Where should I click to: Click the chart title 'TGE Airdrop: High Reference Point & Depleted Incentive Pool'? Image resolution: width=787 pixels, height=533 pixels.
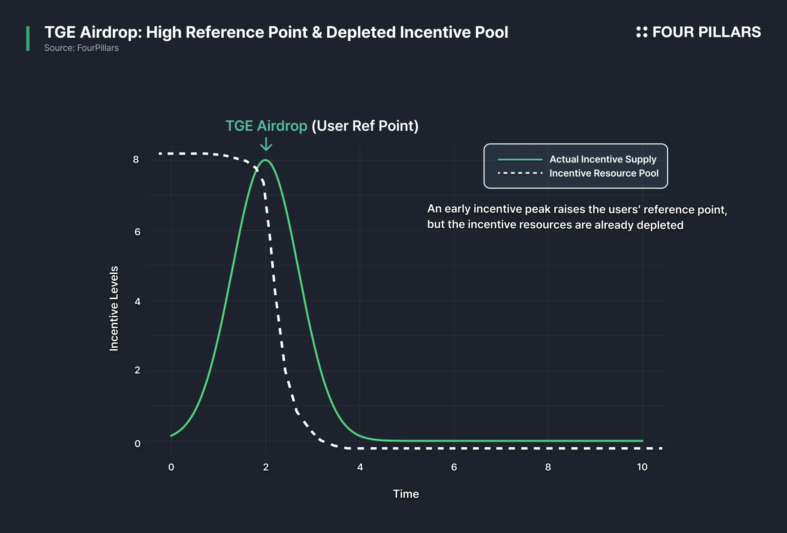[276, 32]
